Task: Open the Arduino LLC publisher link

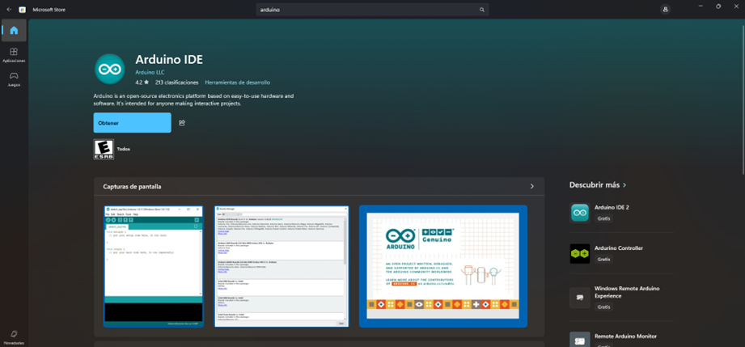Action: pos(150,72)
